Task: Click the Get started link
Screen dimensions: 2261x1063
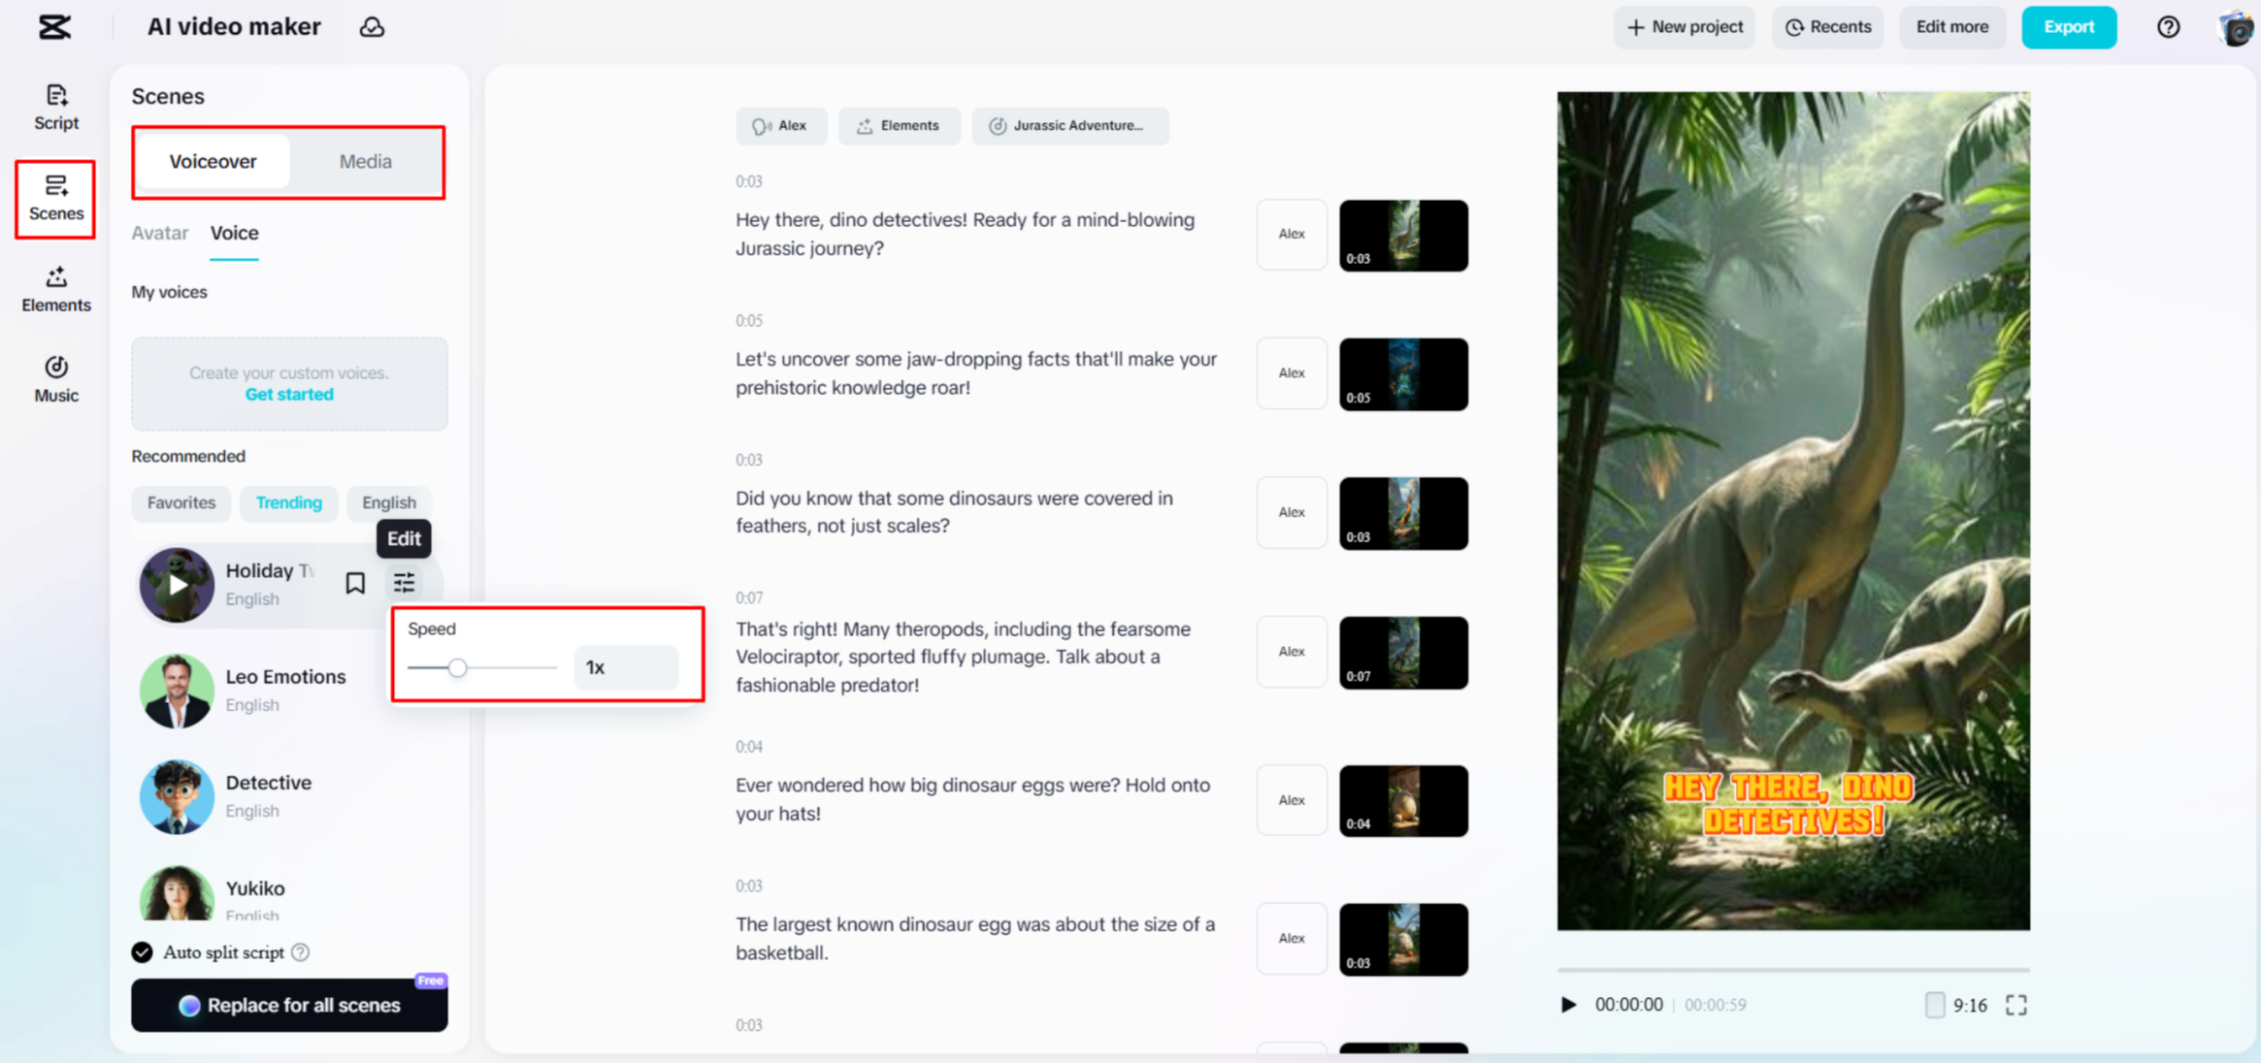Action: [x=288, y=395]
